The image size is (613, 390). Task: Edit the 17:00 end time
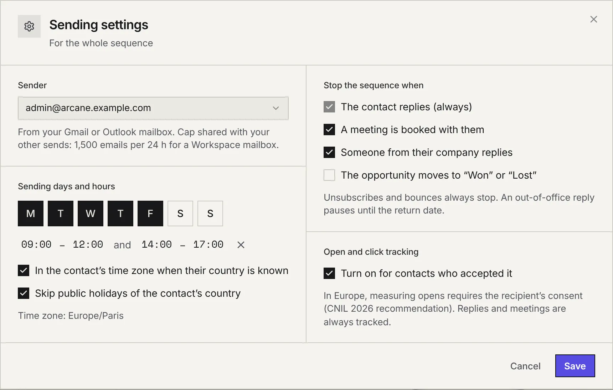pos(208,244)
